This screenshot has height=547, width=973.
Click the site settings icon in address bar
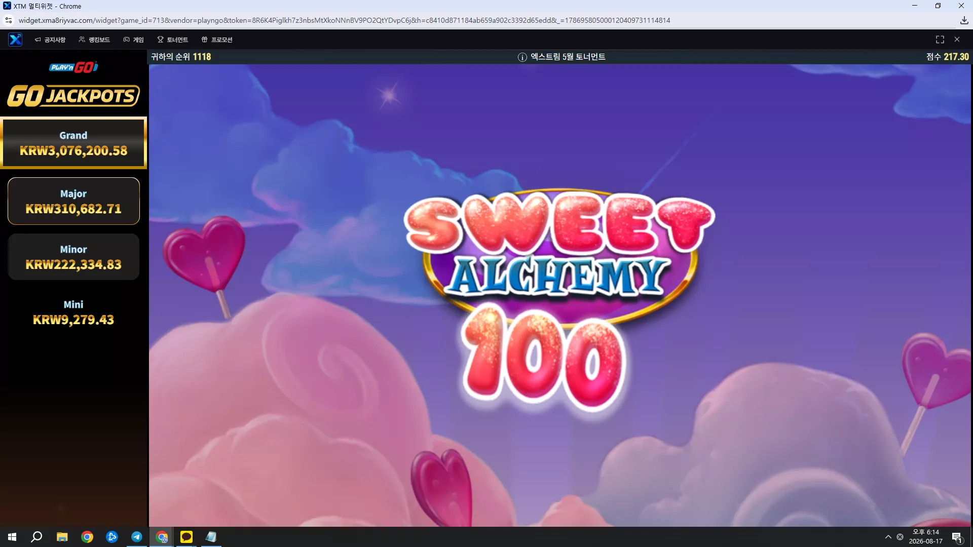9,20
